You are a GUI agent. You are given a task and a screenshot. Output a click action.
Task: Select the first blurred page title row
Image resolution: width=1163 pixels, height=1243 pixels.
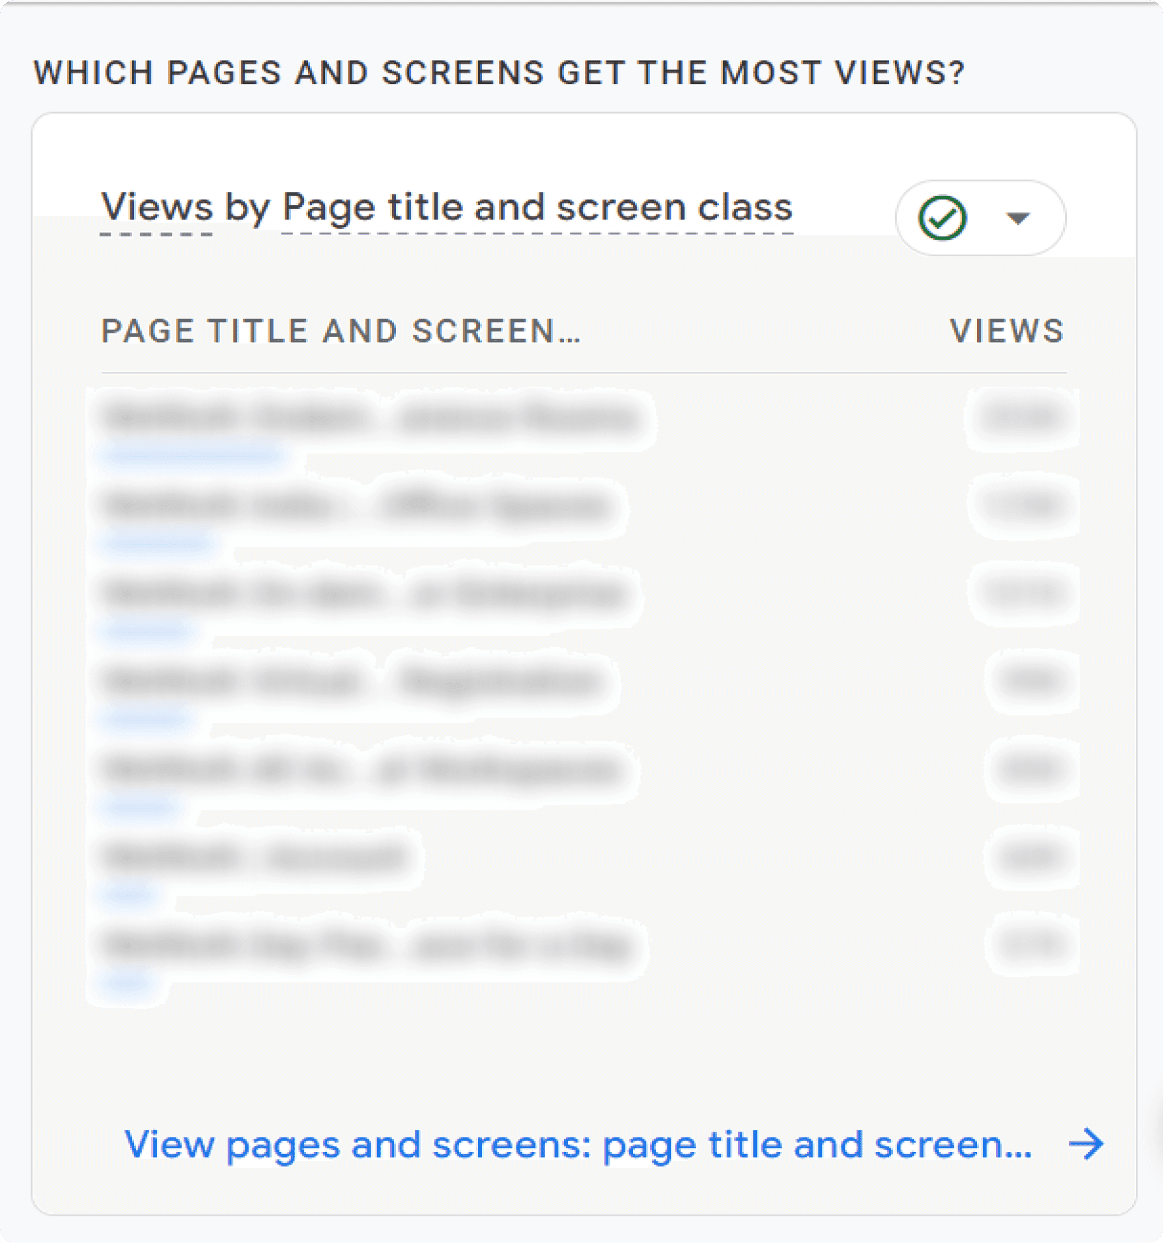(372, 417)
